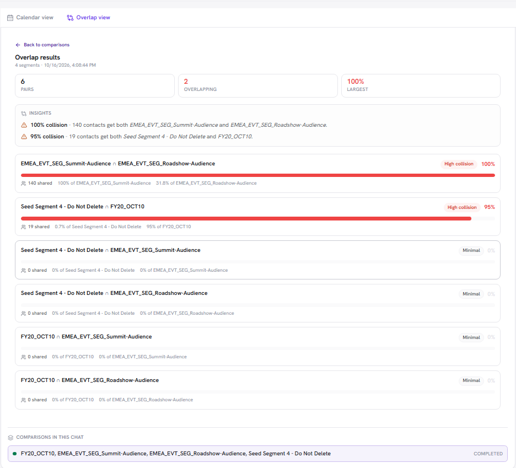
Task: Open the completed four-segment comparison row
Action: 257,454
